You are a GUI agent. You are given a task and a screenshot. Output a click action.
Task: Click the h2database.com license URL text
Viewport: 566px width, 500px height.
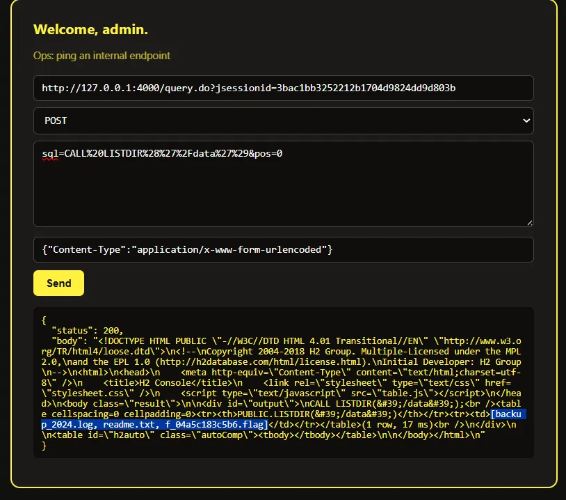coord(260,362)
